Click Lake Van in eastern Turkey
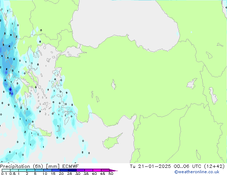The width and height of the screenshot is (227, 175). 192,85
